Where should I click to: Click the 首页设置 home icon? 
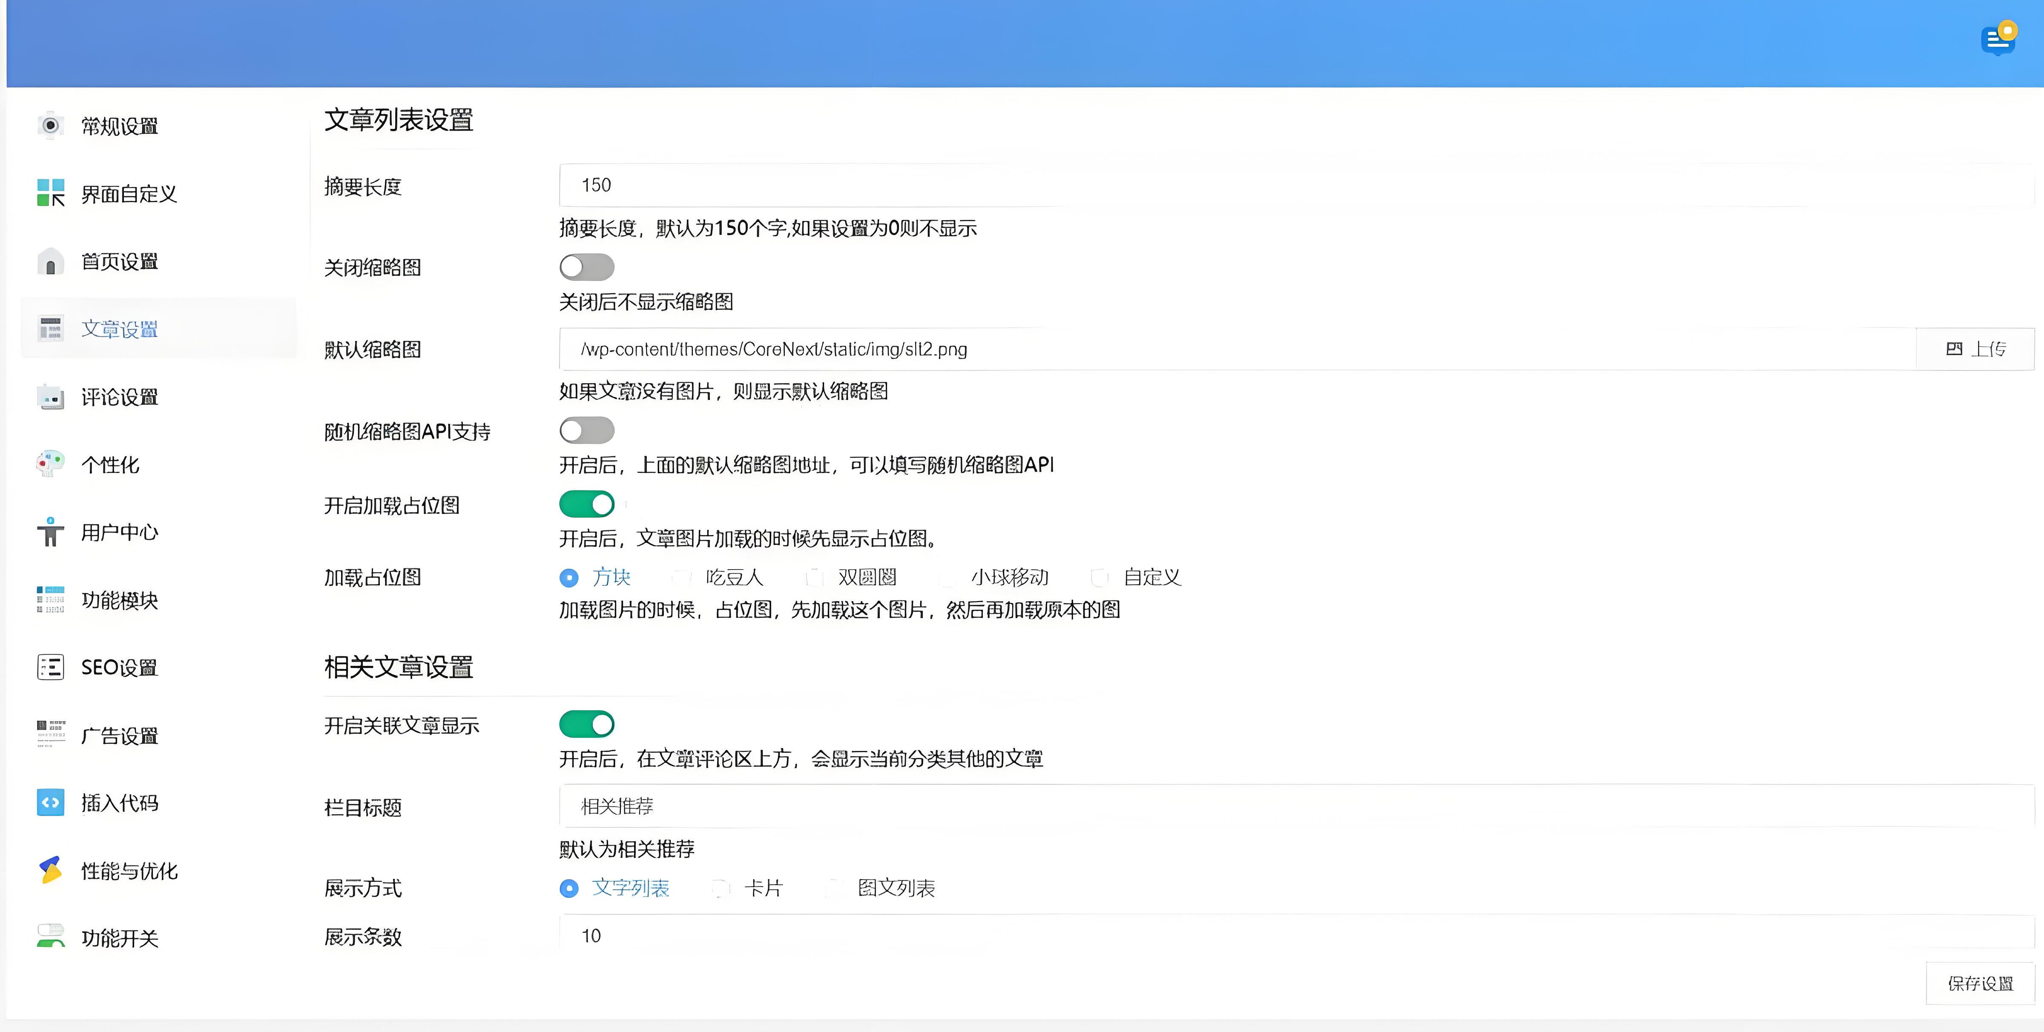coord(51,261)
